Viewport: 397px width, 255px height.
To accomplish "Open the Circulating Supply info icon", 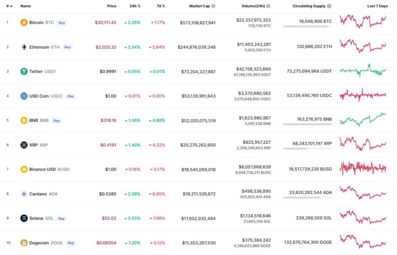I will point(329,6).
